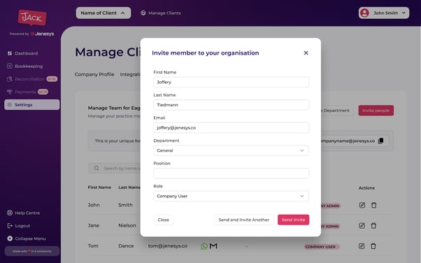Click the WhatsApp icon in Tom's row
The image size is (421, 263).
[204, 246]
